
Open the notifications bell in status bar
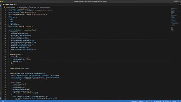(178, 101)
